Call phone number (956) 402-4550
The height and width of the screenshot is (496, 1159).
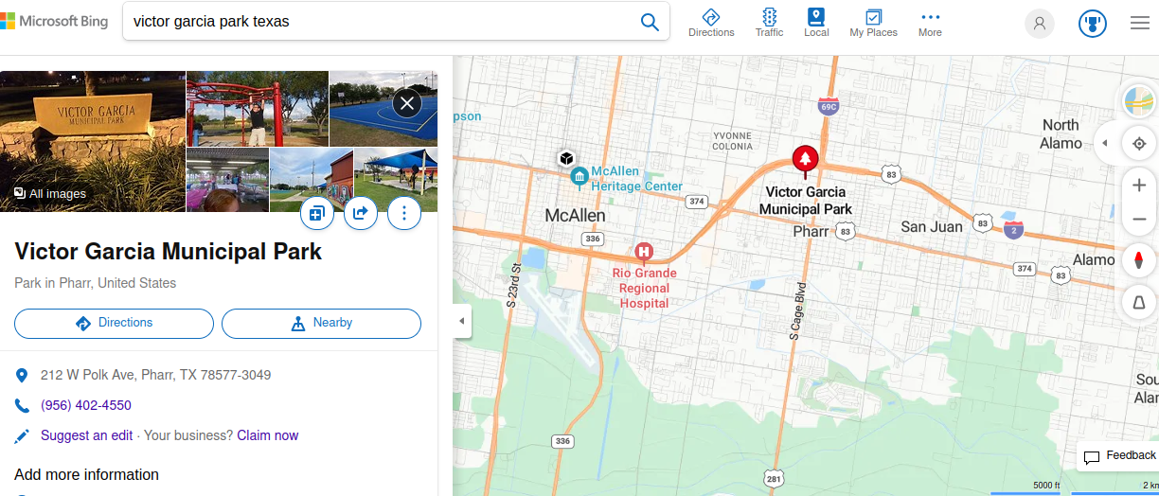[x=86, y=405]
